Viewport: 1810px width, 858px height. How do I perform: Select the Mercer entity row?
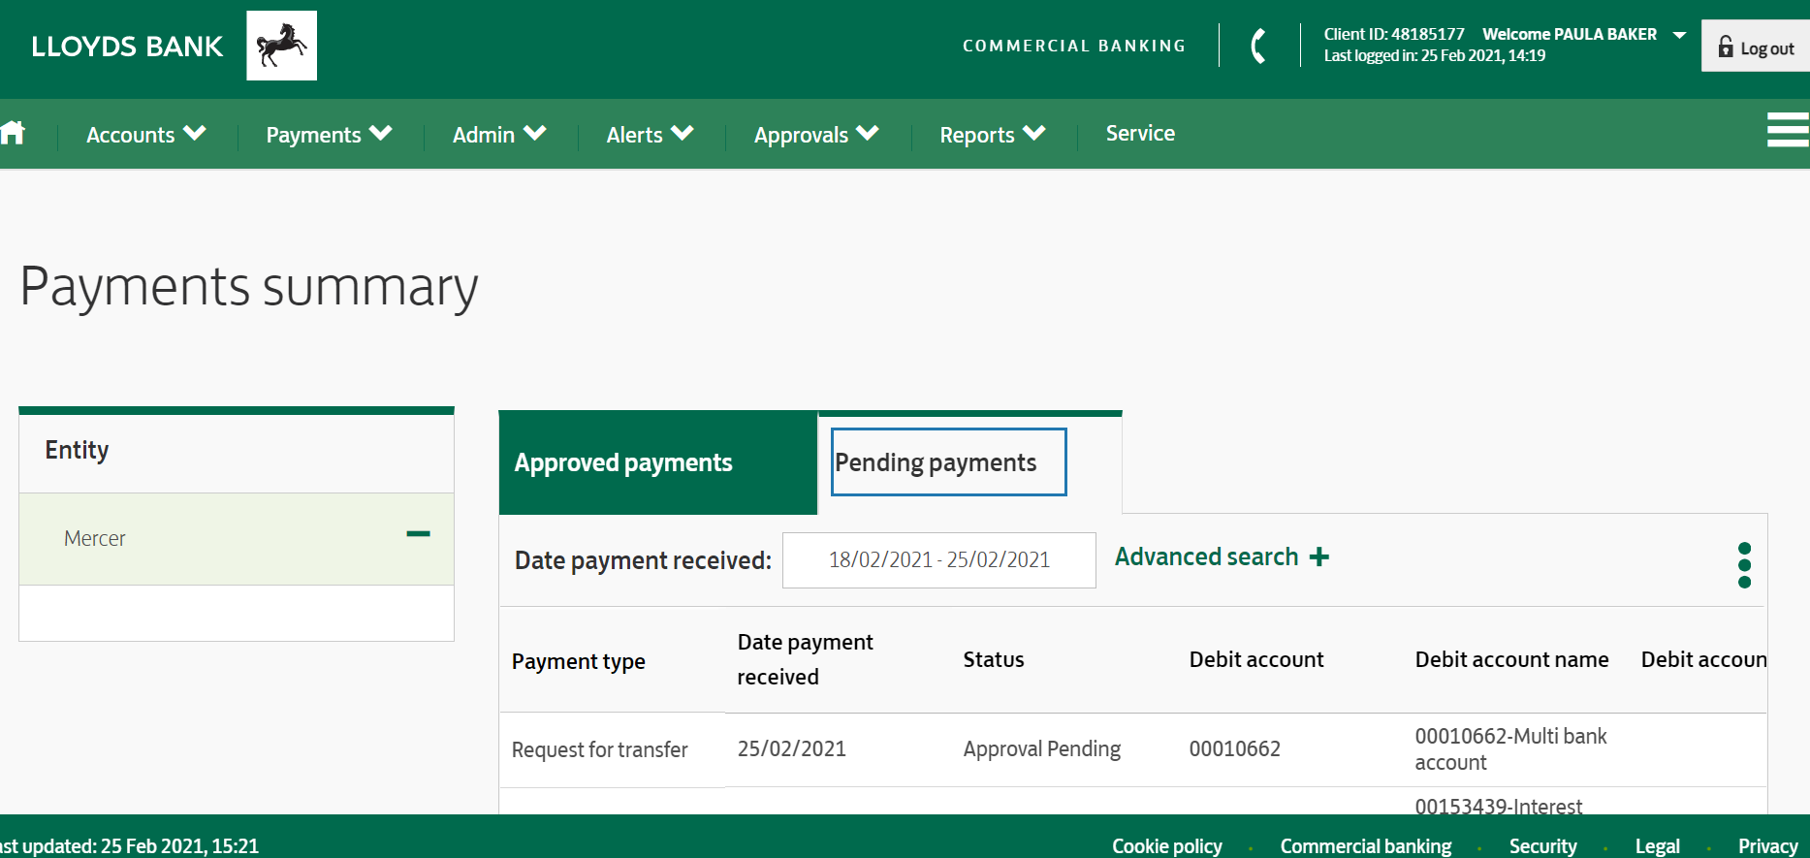[237, 539]
